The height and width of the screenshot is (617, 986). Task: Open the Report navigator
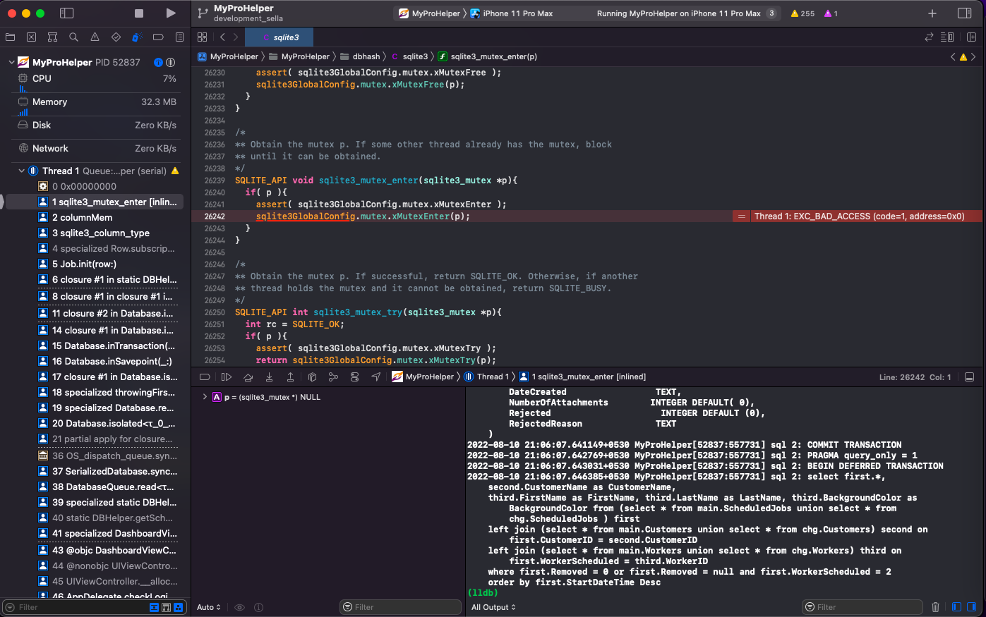pos(179,37)
